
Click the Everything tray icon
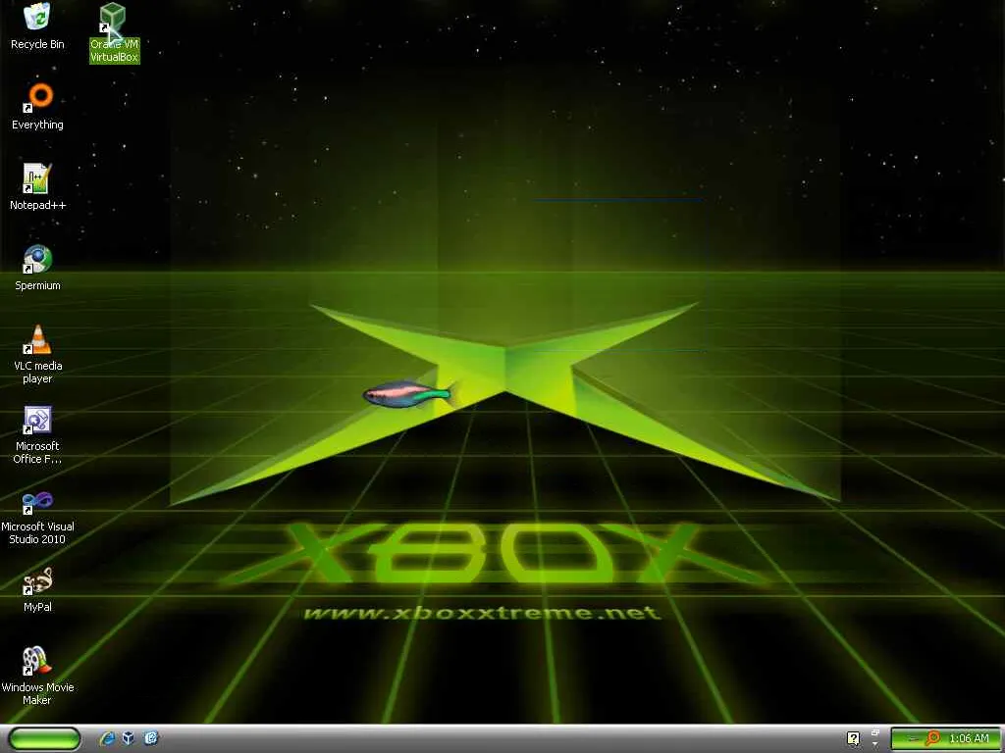[x=933, y=738]
